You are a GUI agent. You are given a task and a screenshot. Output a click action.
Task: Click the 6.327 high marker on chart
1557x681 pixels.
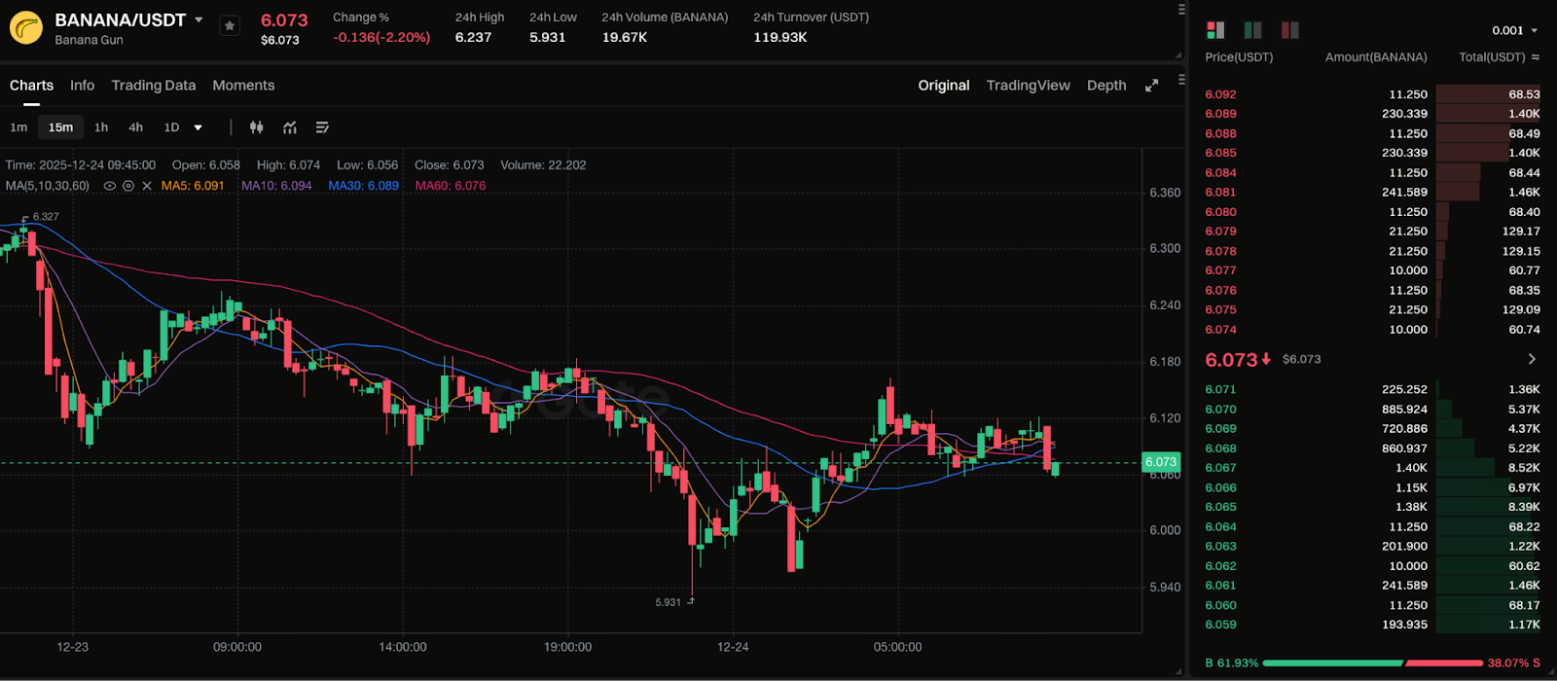[x=46, y=217]
